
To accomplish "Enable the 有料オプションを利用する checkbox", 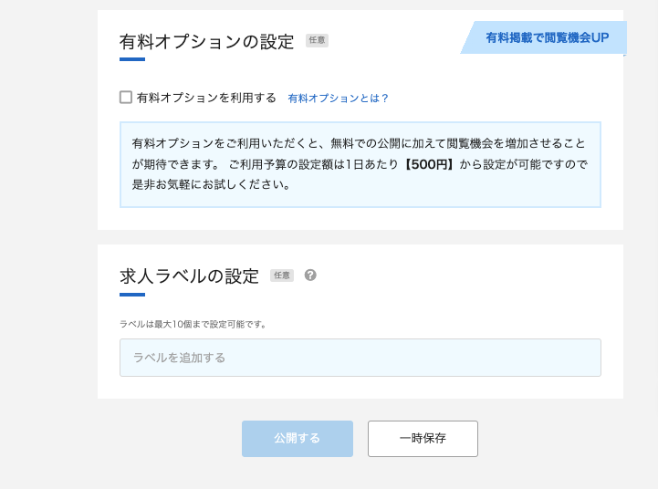I will [x=126, y=98].
